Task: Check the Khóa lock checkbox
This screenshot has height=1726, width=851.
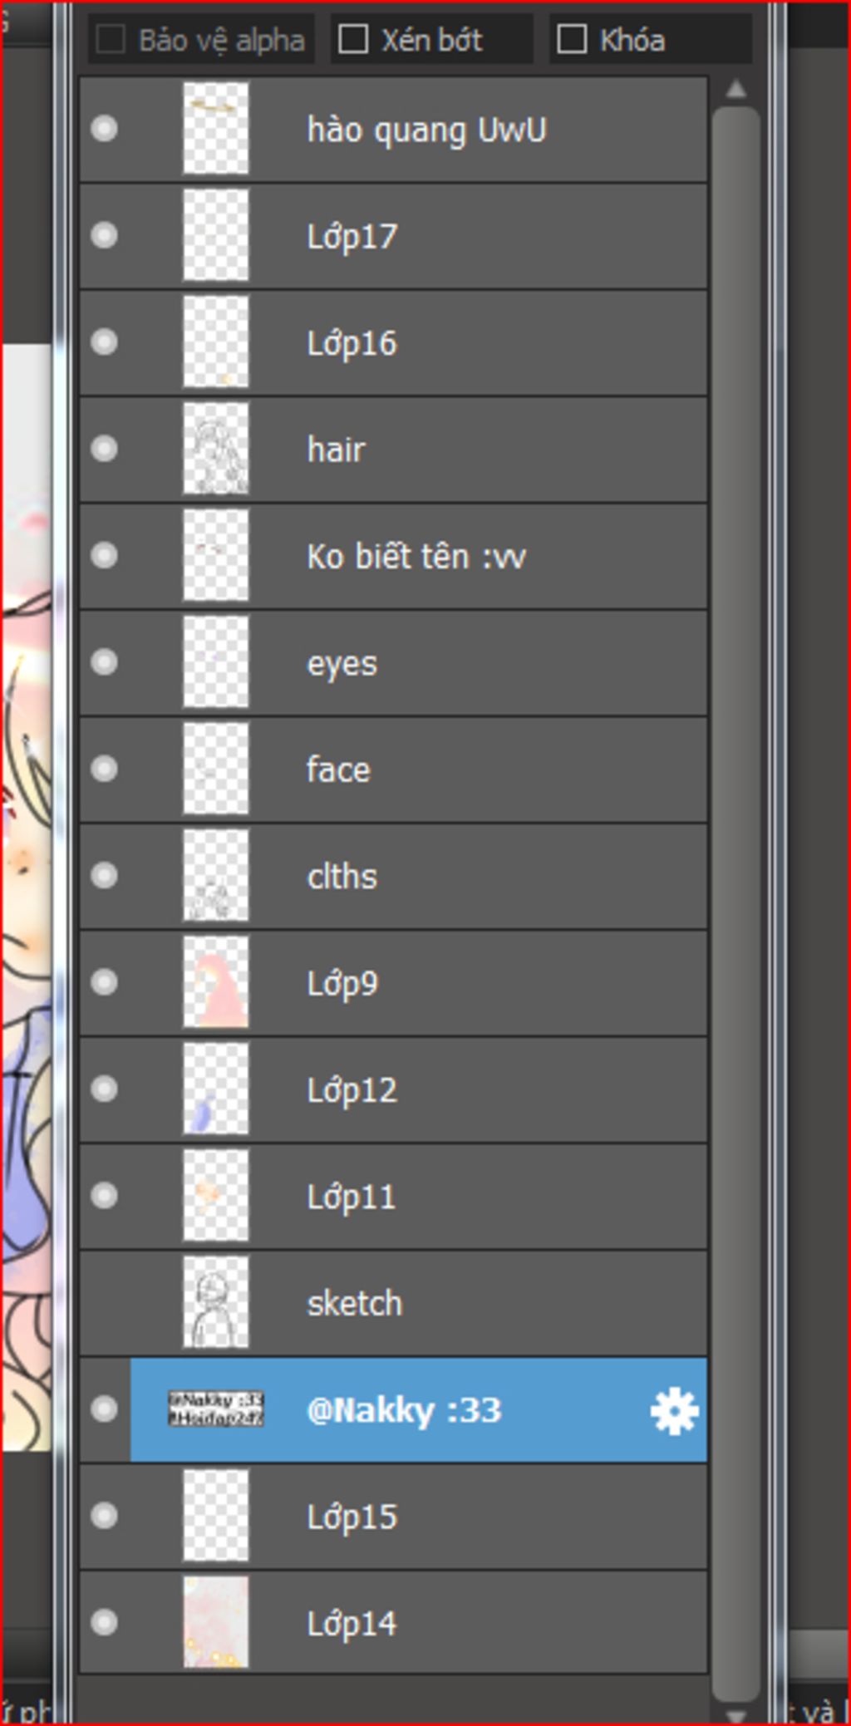Action: [572, 39]
